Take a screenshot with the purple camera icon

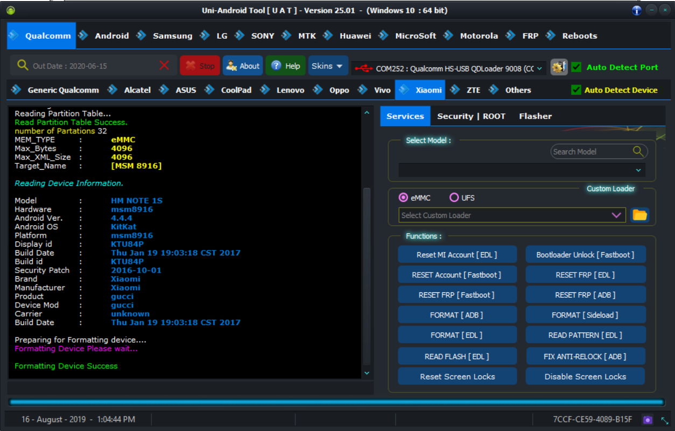648,420
